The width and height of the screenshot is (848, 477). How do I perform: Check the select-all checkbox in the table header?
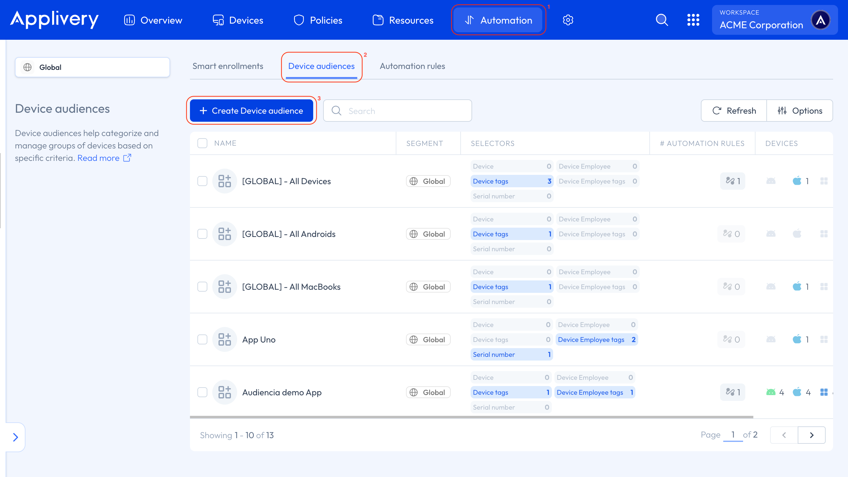click(x=202, y=143)
